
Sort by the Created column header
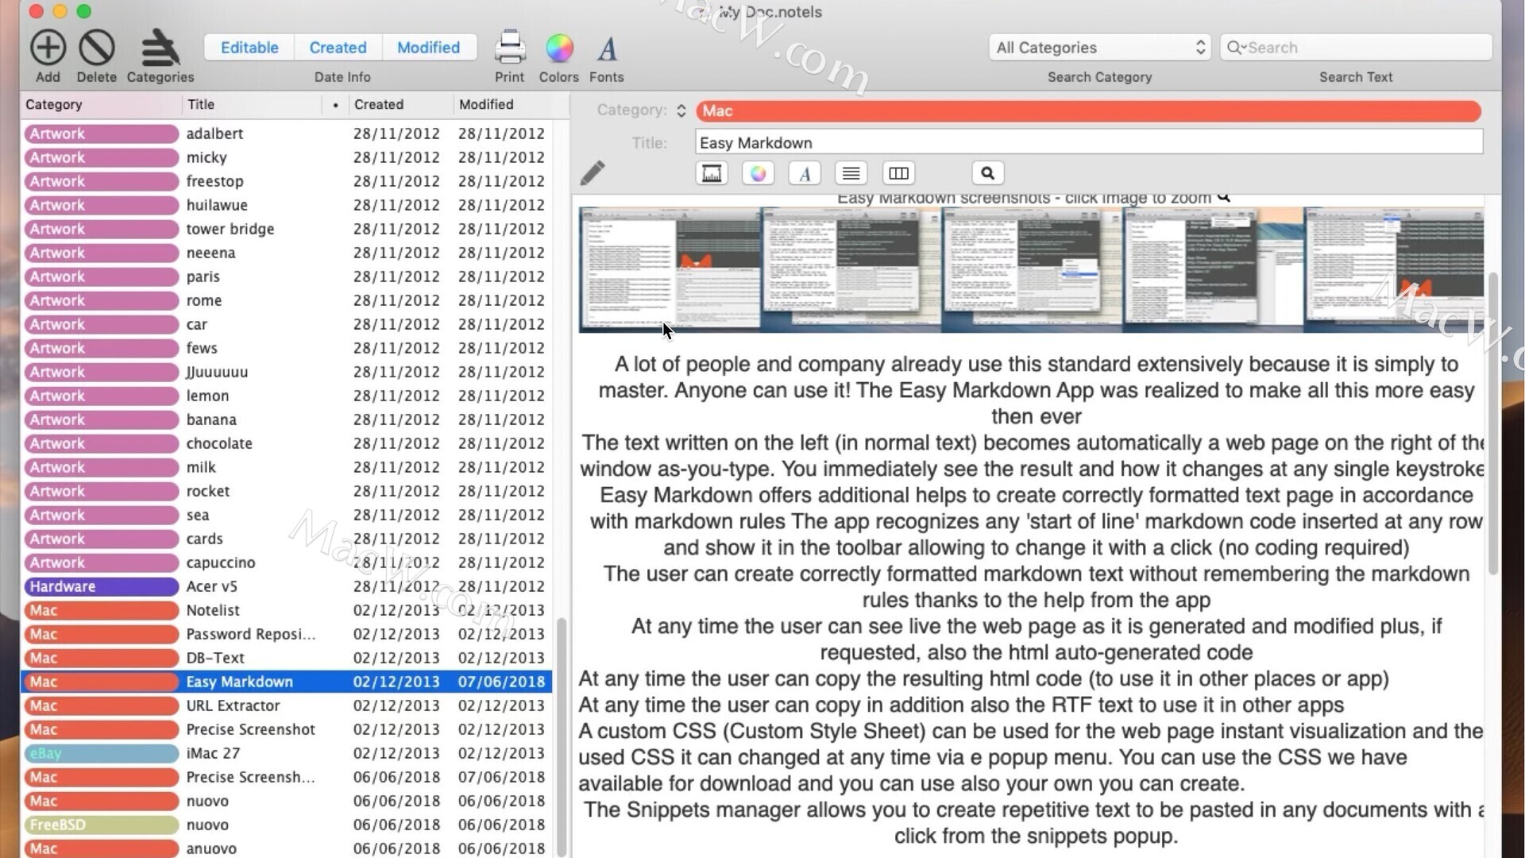[401, 104]
